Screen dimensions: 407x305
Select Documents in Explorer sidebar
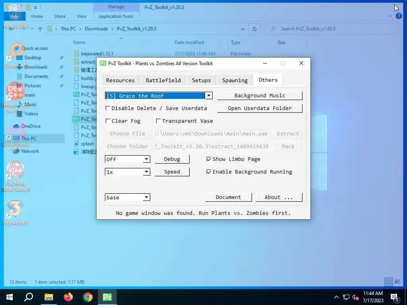coord(36,76)
